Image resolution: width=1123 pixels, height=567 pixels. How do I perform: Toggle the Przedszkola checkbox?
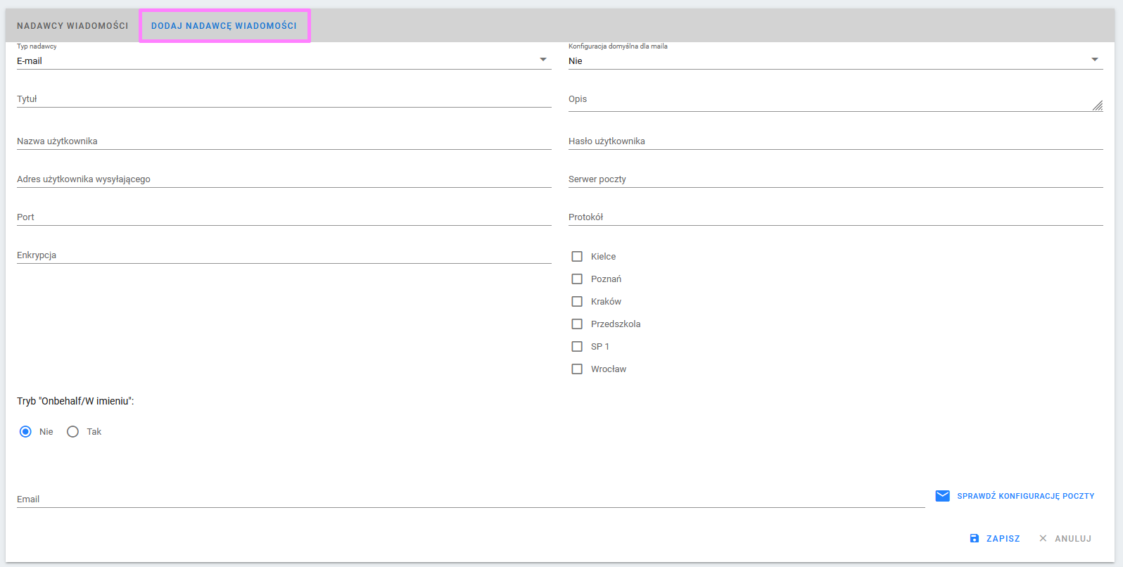pyautogui.click(x=577, y=324)
